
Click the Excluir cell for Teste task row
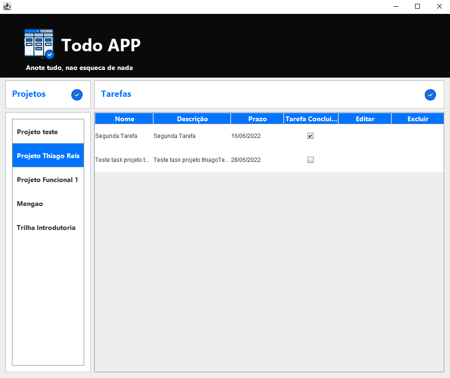point(417,160)
